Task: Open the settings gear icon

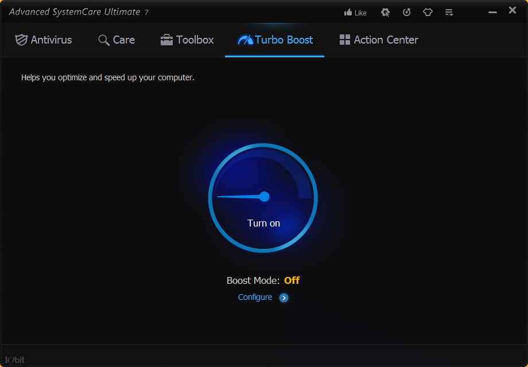Action: [385, 13]
